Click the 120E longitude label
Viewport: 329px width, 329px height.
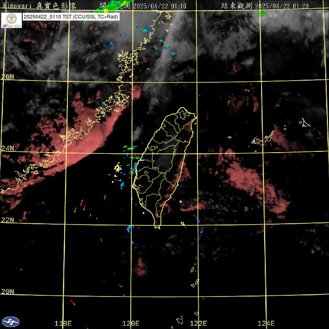click(131, 323)
